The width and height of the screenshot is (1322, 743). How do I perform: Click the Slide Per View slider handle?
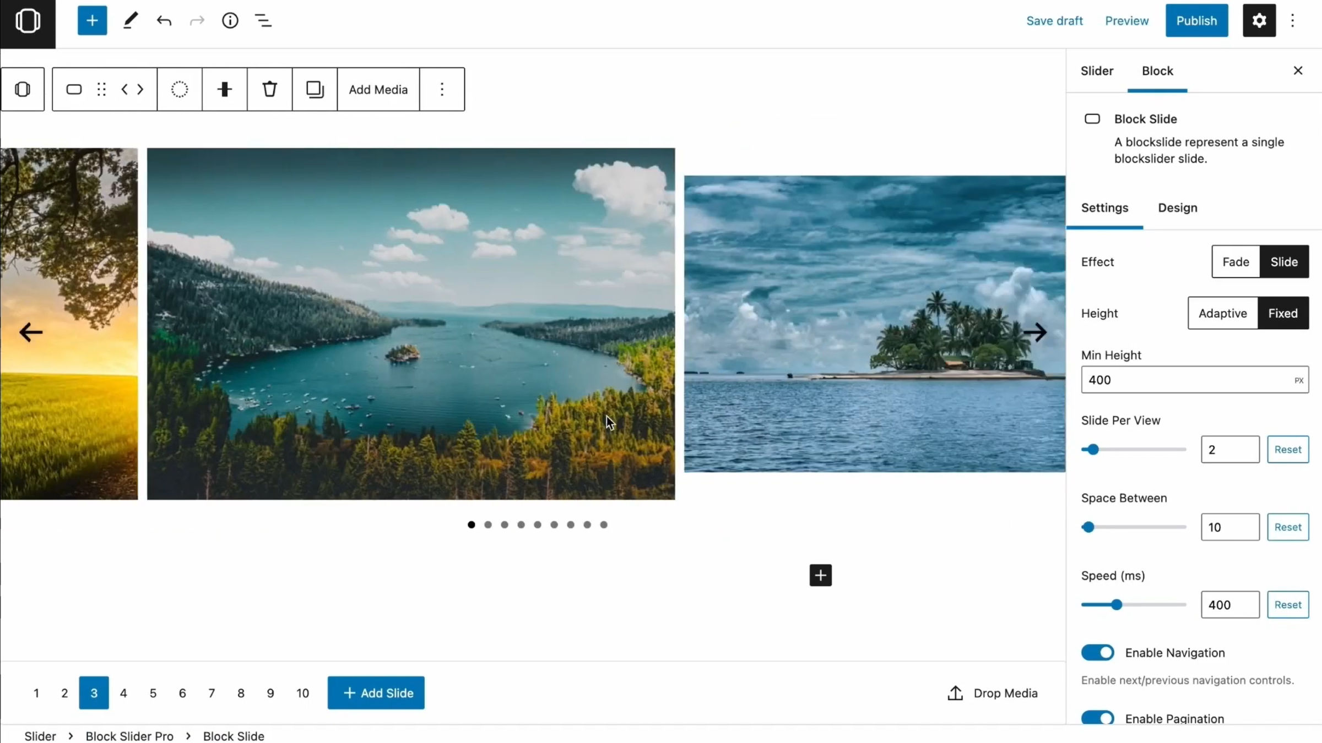coord(1092,449)
